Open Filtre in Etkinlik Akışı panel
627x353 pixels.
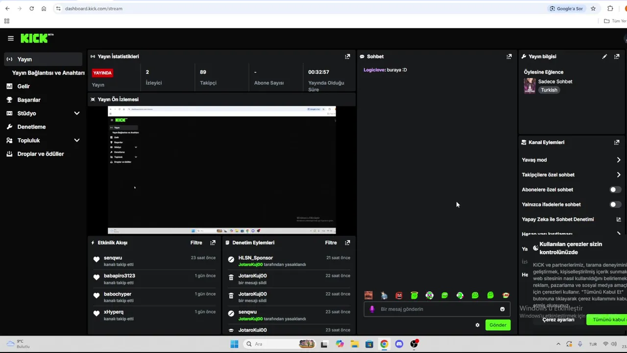[196, 243]
